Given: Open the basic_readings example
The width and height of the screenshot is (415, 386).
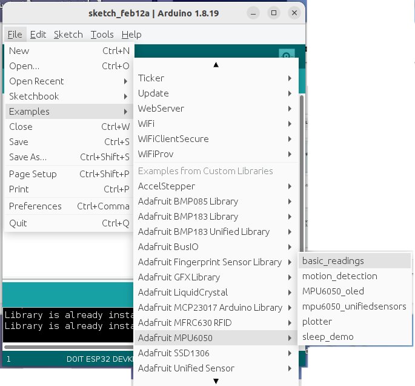Looking at the screenshot, I should click(354, 260).
